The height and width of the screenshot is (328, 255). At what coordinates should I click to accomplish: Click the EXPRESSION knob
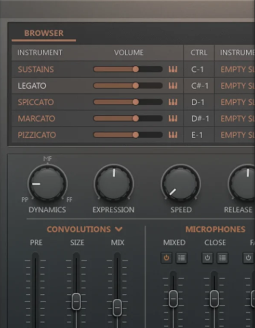pyautogui.click(x=114, y=184)
